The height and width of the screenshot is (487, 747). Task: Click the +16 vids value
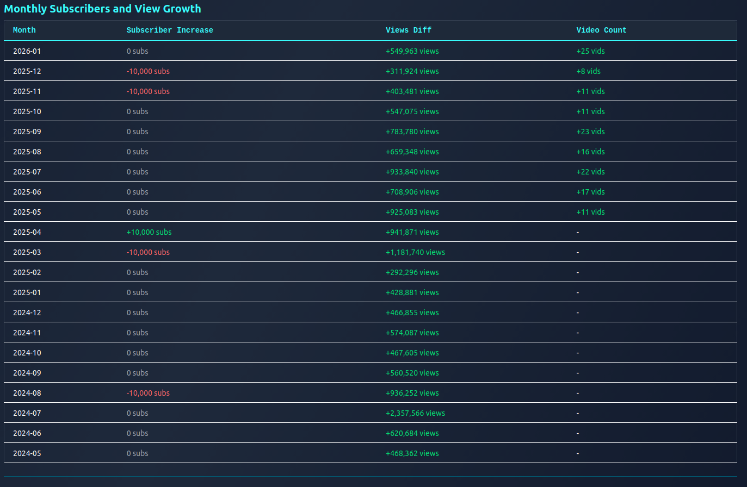click(591, 152)
